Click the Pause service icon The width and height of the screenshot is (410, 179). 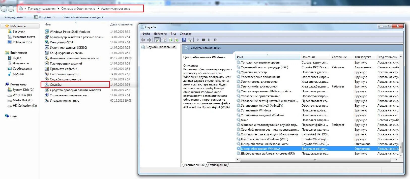(209, 40)
